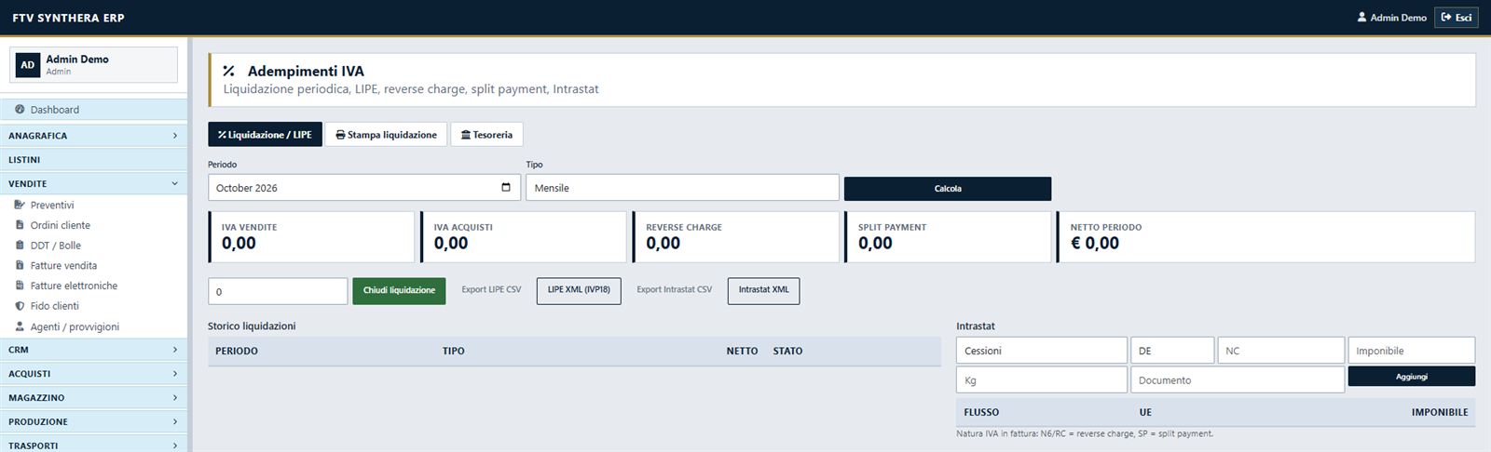Click the Documento input field
Image resolution: width=1491 pixels, height=452 pixels.
(x=1238, y=379)
